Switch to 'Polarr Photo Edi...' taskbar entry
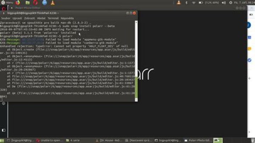Viewport: 255px width, 143px height. click(198, 141)
